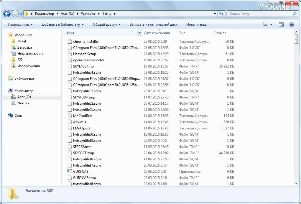301x204 pixels.
Task: Open address bar history dropdown arrow
Action: 215,14
